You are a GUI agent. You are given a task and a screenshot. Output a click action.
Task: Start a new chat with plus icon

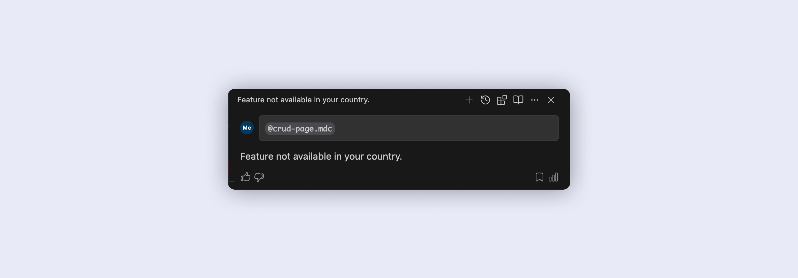pyautogui.click(x=469, y=100)
